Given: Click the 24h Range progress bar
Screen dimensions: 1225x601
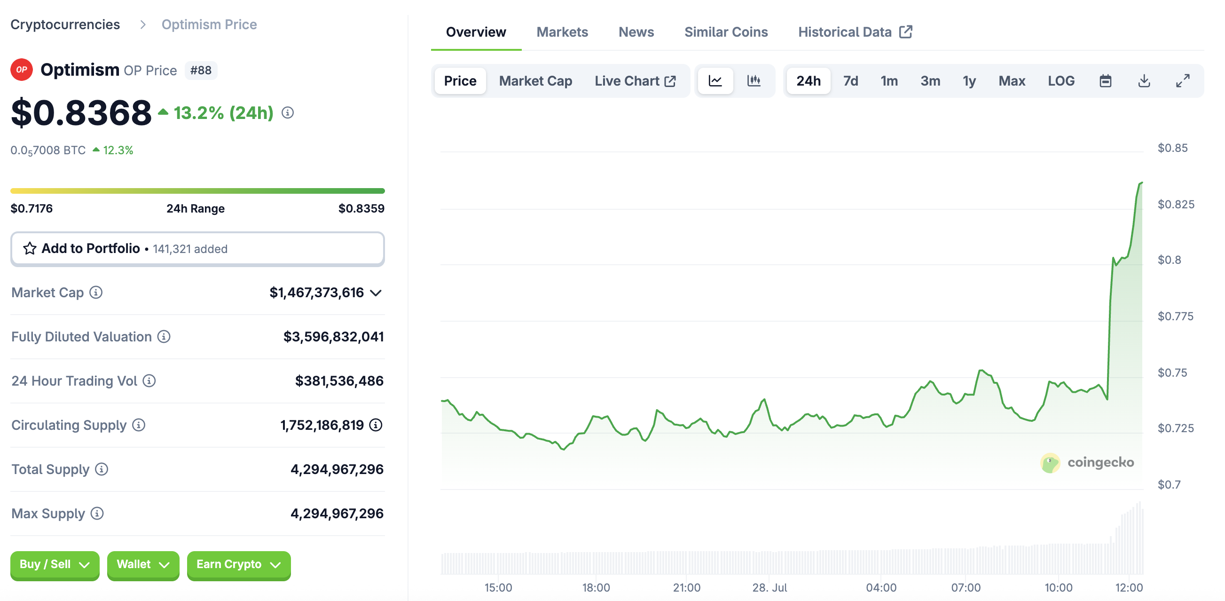Looking at the screenshot, I should 197,191.
